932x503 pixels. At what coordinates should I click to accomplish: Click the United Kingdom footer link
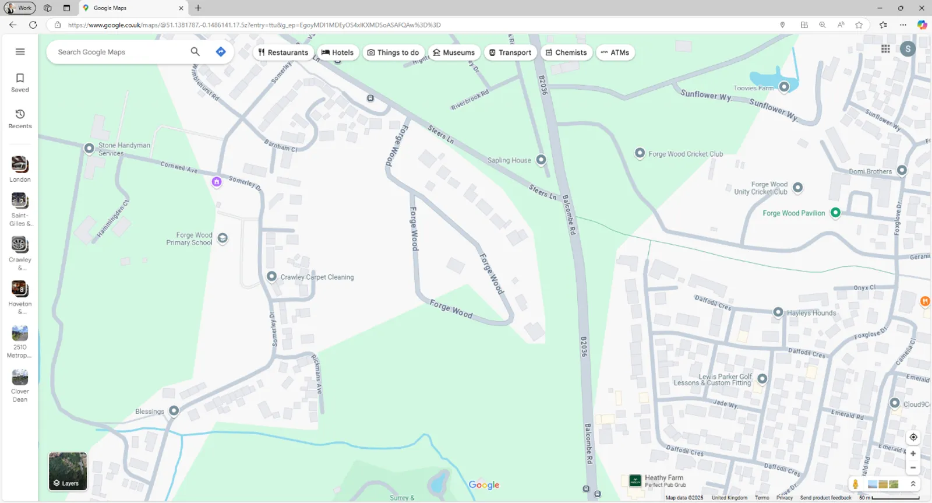coord(729,498)
